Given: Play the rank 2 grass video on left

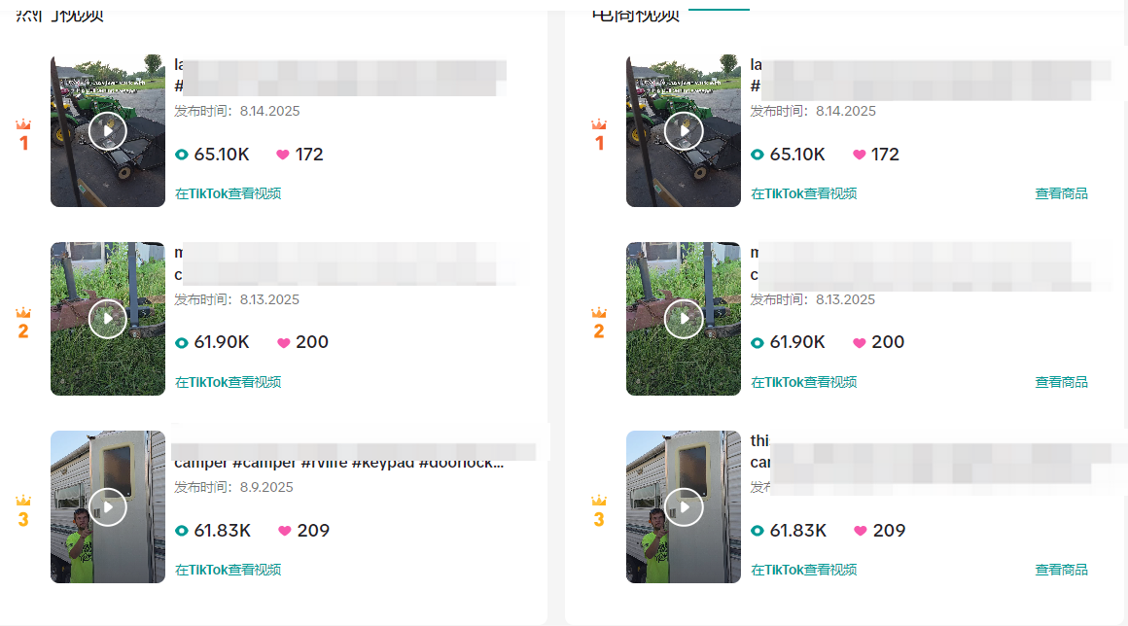Looking at the screenshot, I should [108, 319].
